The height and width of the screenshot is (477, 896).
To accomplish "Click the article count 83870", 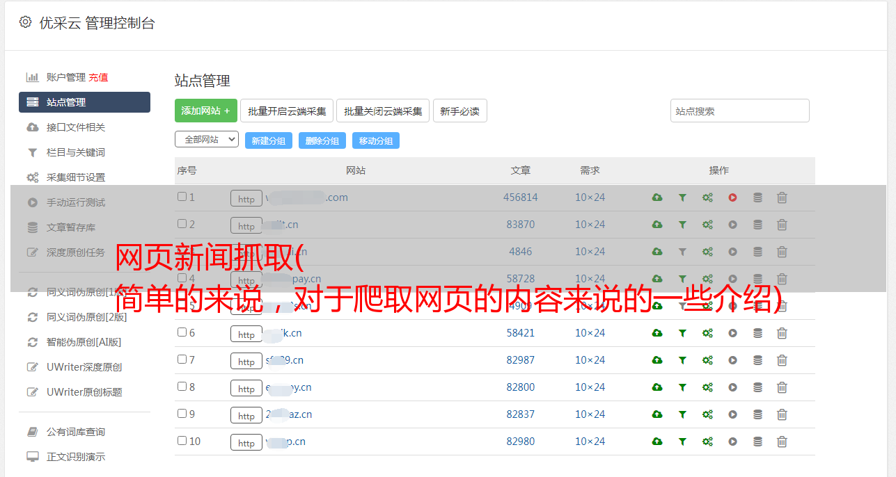I will click(x=521, y=225).
